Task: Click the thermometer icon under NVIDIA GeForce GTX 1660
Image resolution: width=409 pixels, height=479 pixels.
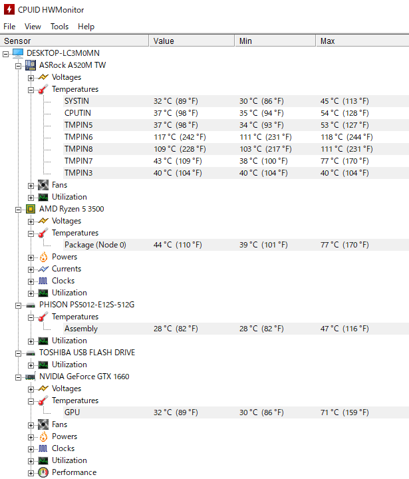Action: (x=43, y=400)
